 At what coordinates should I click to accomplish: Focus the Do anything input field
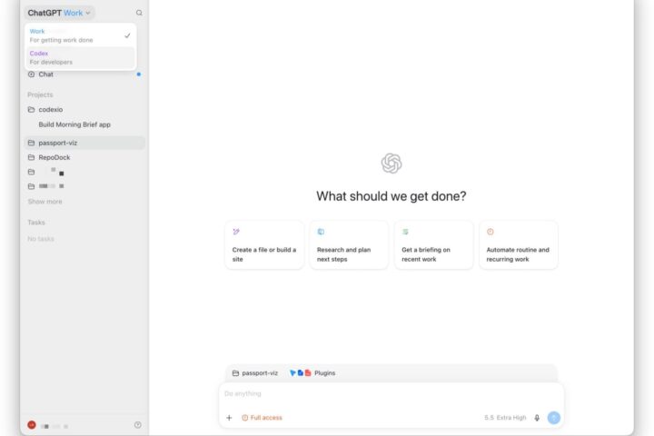click(x=391, y=394)
